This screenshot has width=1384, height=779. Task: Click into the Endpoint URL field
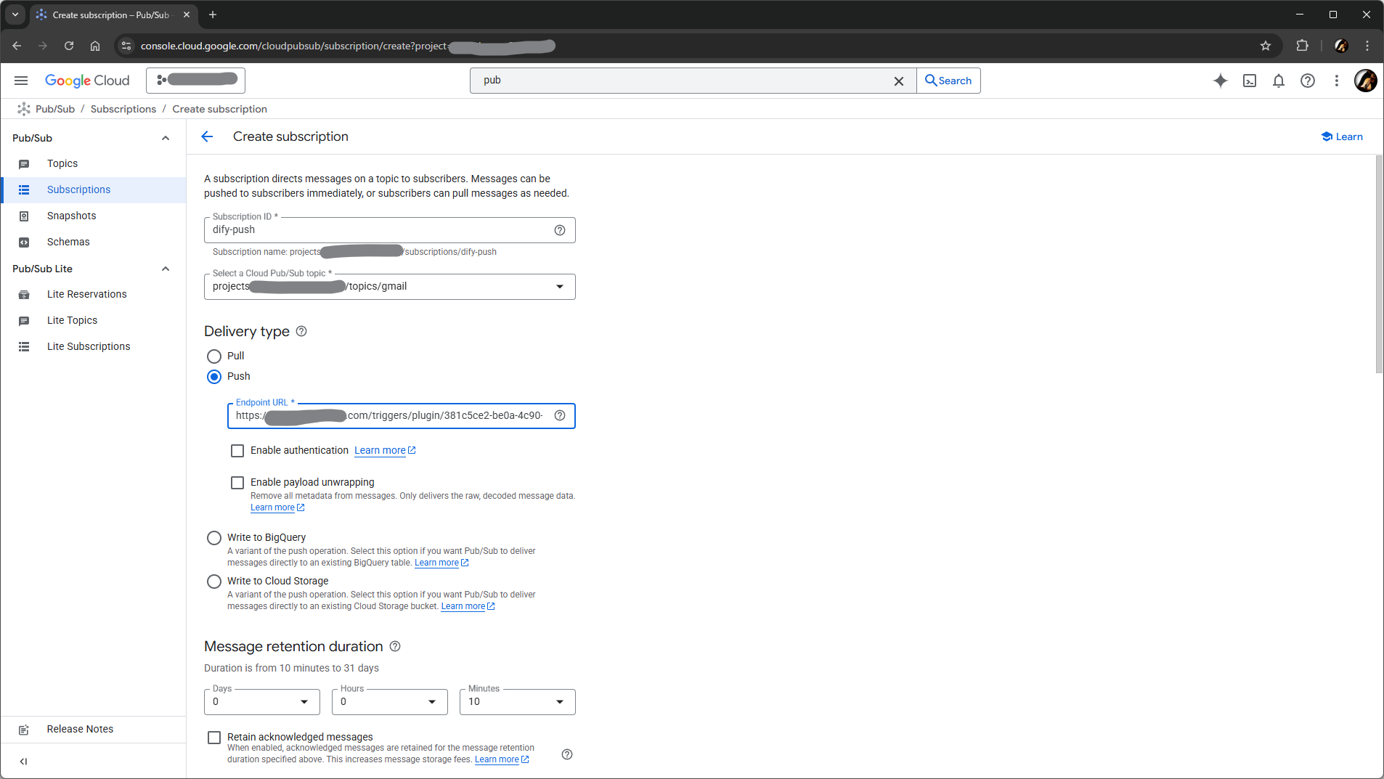(x=392, y=416)
